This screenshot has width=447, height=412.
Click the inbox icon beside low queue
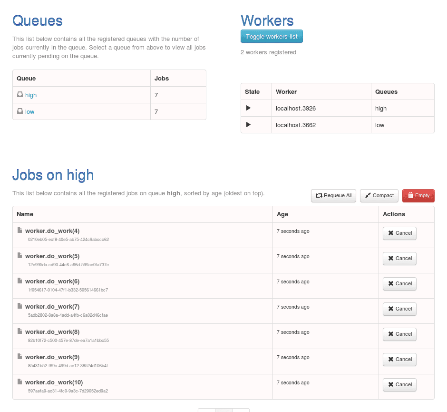click(x=19, y=111)
